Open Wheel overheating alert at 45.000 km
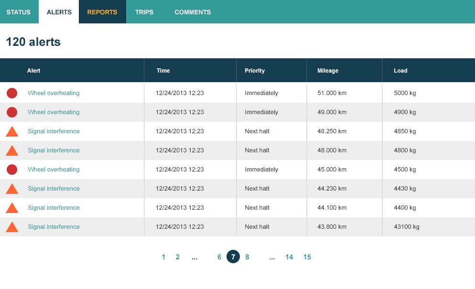This screenshot has width=475, height=289. click(54, 170)
